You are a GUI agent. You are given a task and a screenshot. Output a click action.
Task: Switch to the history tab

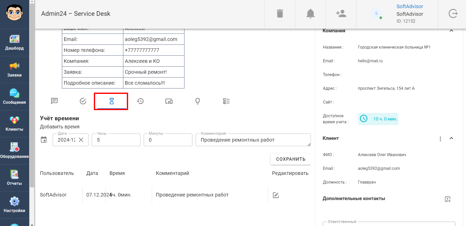(140, 101)
